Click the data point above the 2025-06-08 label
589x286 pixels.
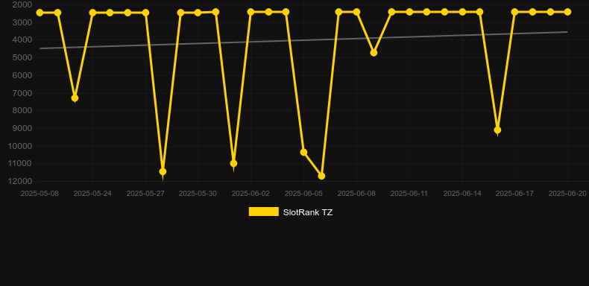(x=356, y=12)
